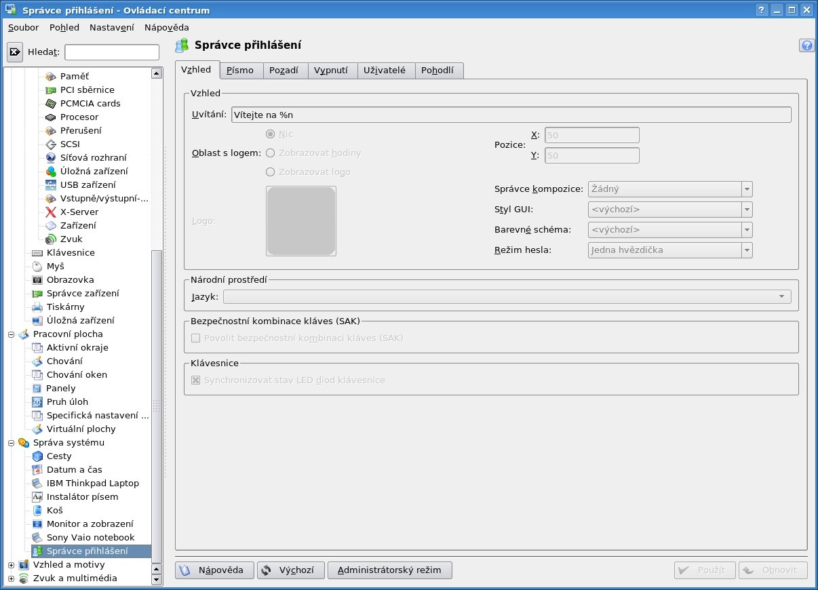Viewport: 818px width, 590px height.
Task: Click the Administrátorský režim button
Action: click(389, 570)
